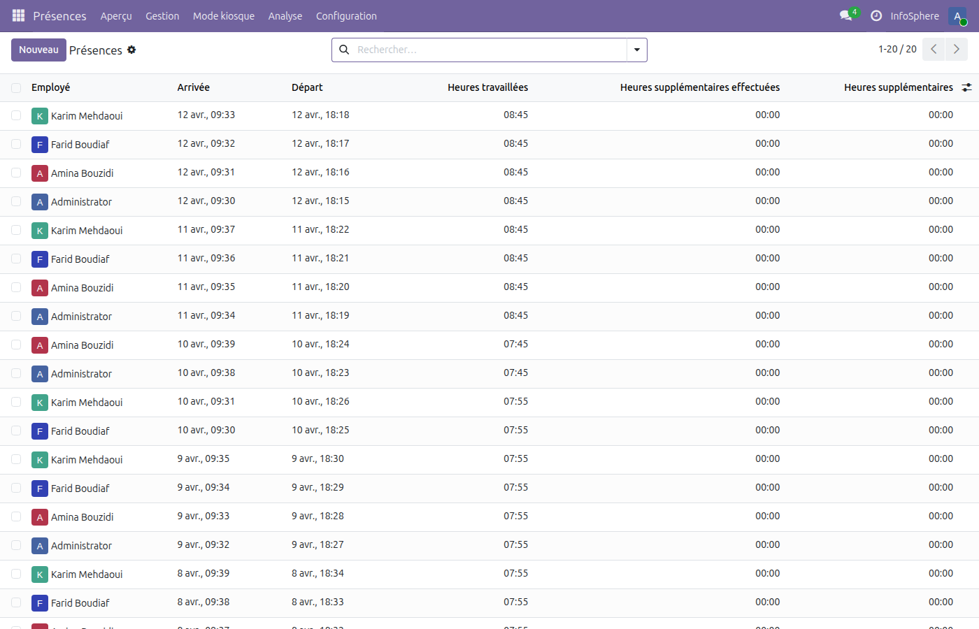Click the activities clock icon
Screen dimensions: 979x629
[876, 15]
